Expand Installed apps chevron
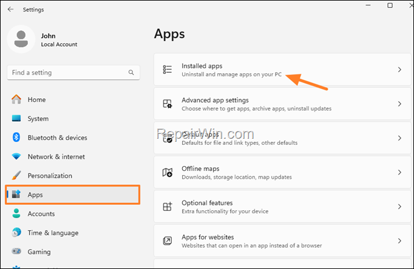 [399, 70]
